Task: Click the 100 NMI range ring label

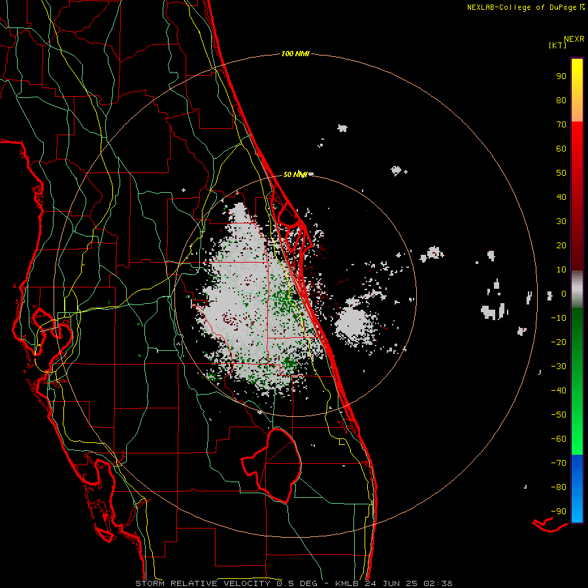Action: 295,54
